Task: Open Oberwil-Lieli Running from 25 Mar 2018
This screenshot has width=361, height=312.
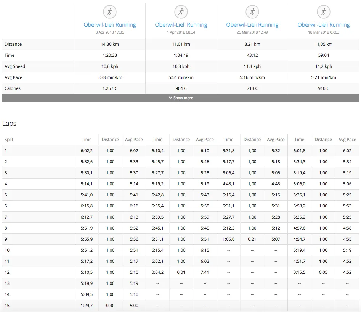Action: [x=252, y=25]
